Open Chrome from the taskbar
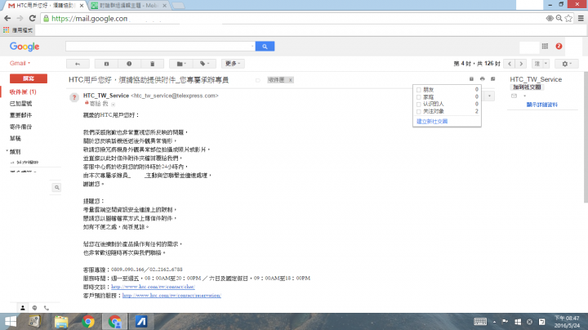Screen dimensions: 588x330 coord(88,322)
